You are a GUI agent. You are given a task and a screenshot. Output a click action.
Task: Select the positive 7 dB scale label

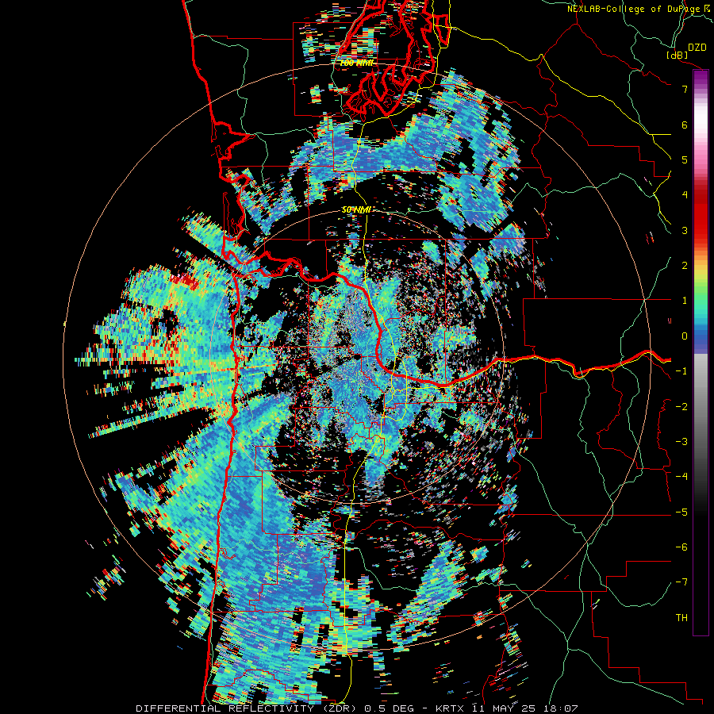pos(685,89)
